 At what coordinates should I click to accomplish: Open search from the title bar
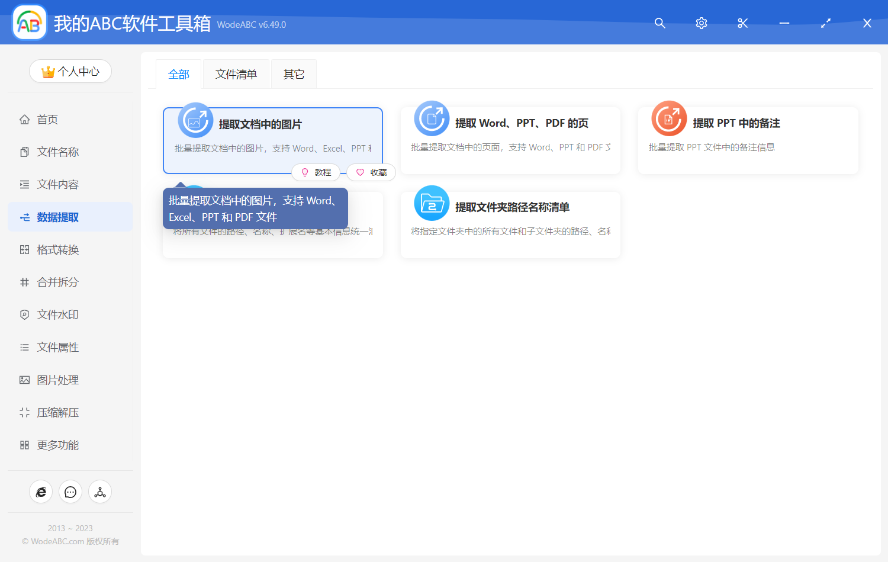659,23
